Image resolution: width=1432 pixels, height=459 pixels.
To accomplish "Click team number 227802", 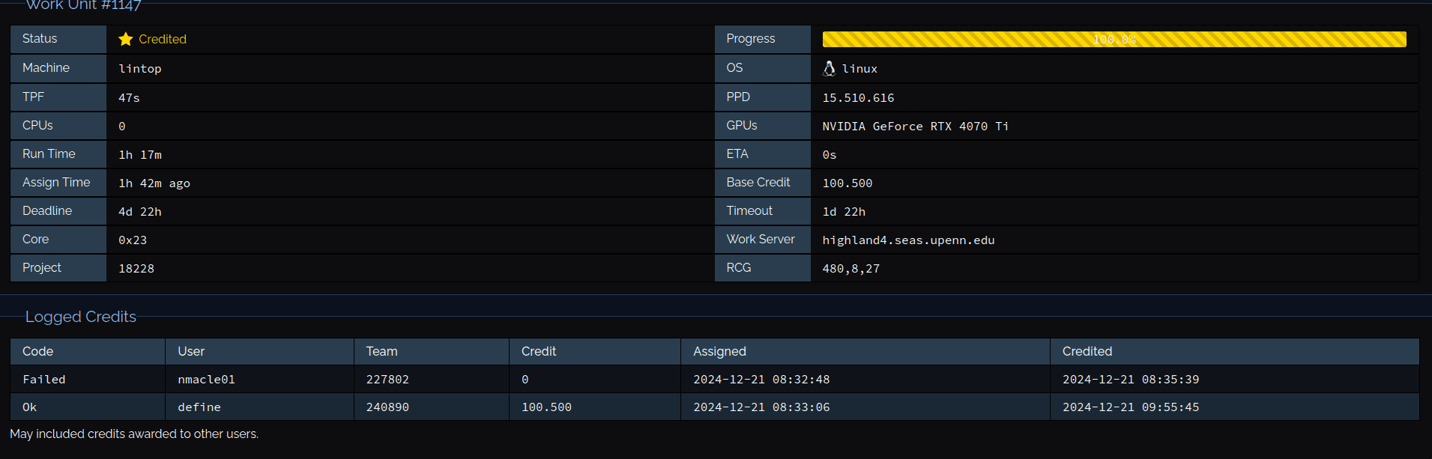I will (x=387, y=380).
